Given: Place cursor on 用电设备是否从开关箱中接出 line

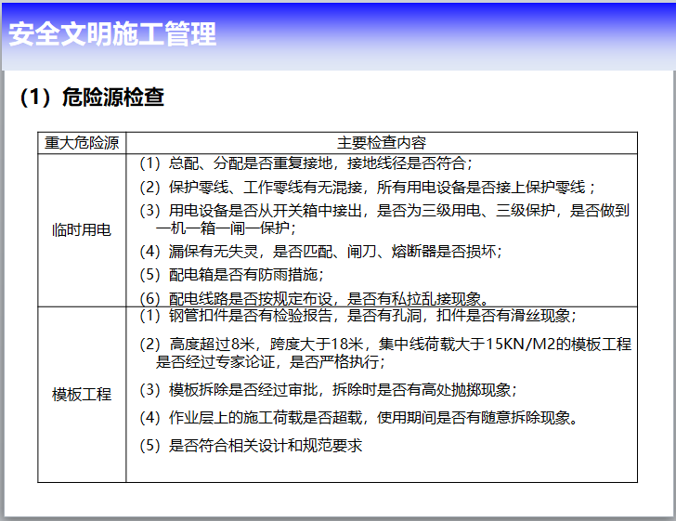Looking at the screenshot, I should click(383, 211).
